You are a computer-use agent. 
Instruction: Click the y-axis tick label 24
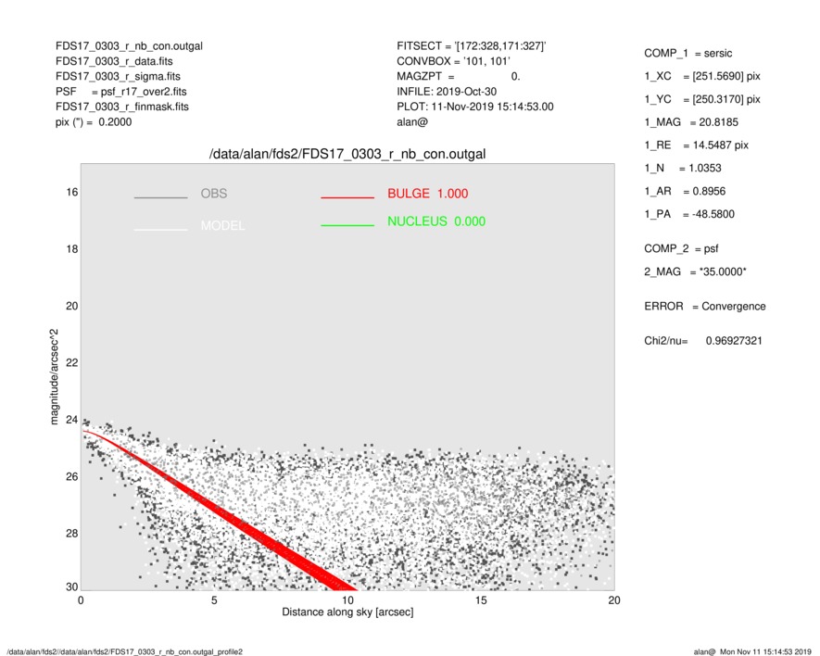(x=72, y=420)
